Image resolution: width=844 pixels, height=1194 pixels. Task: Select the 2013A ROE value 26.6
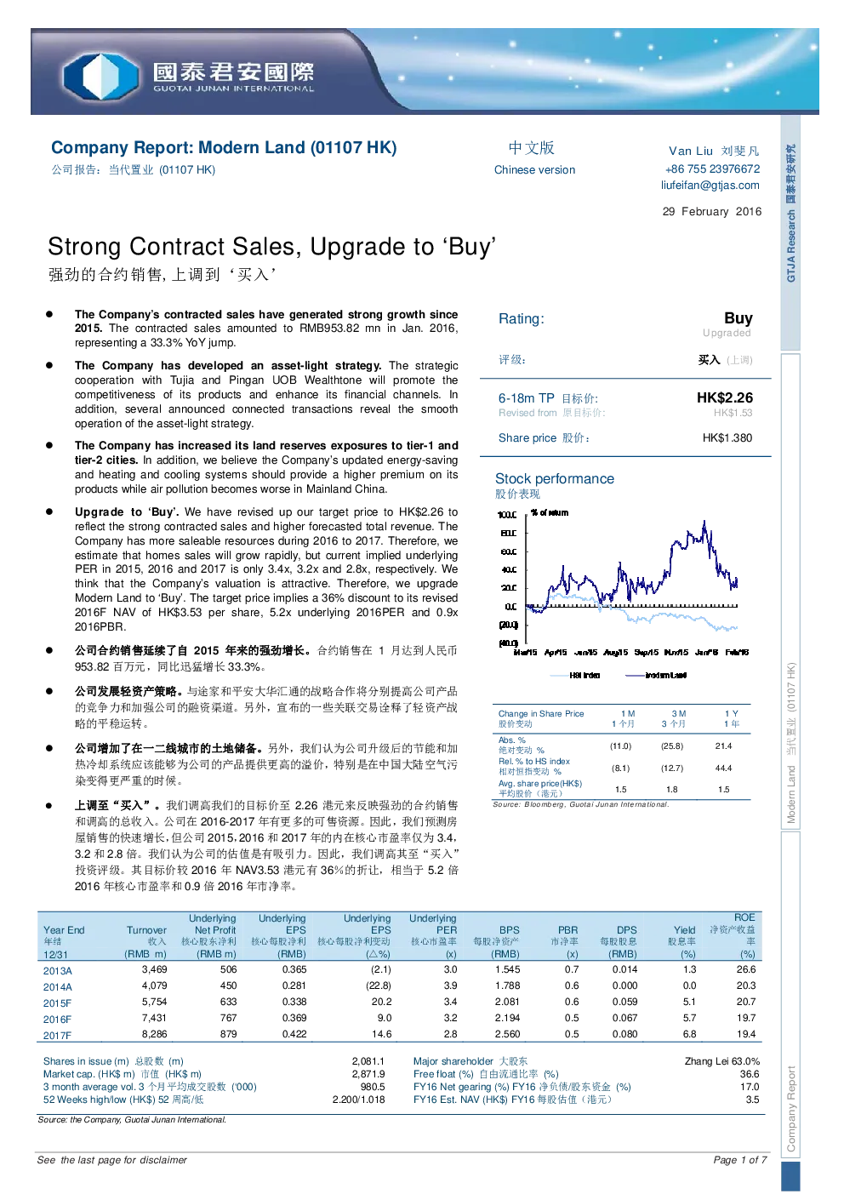746,970
